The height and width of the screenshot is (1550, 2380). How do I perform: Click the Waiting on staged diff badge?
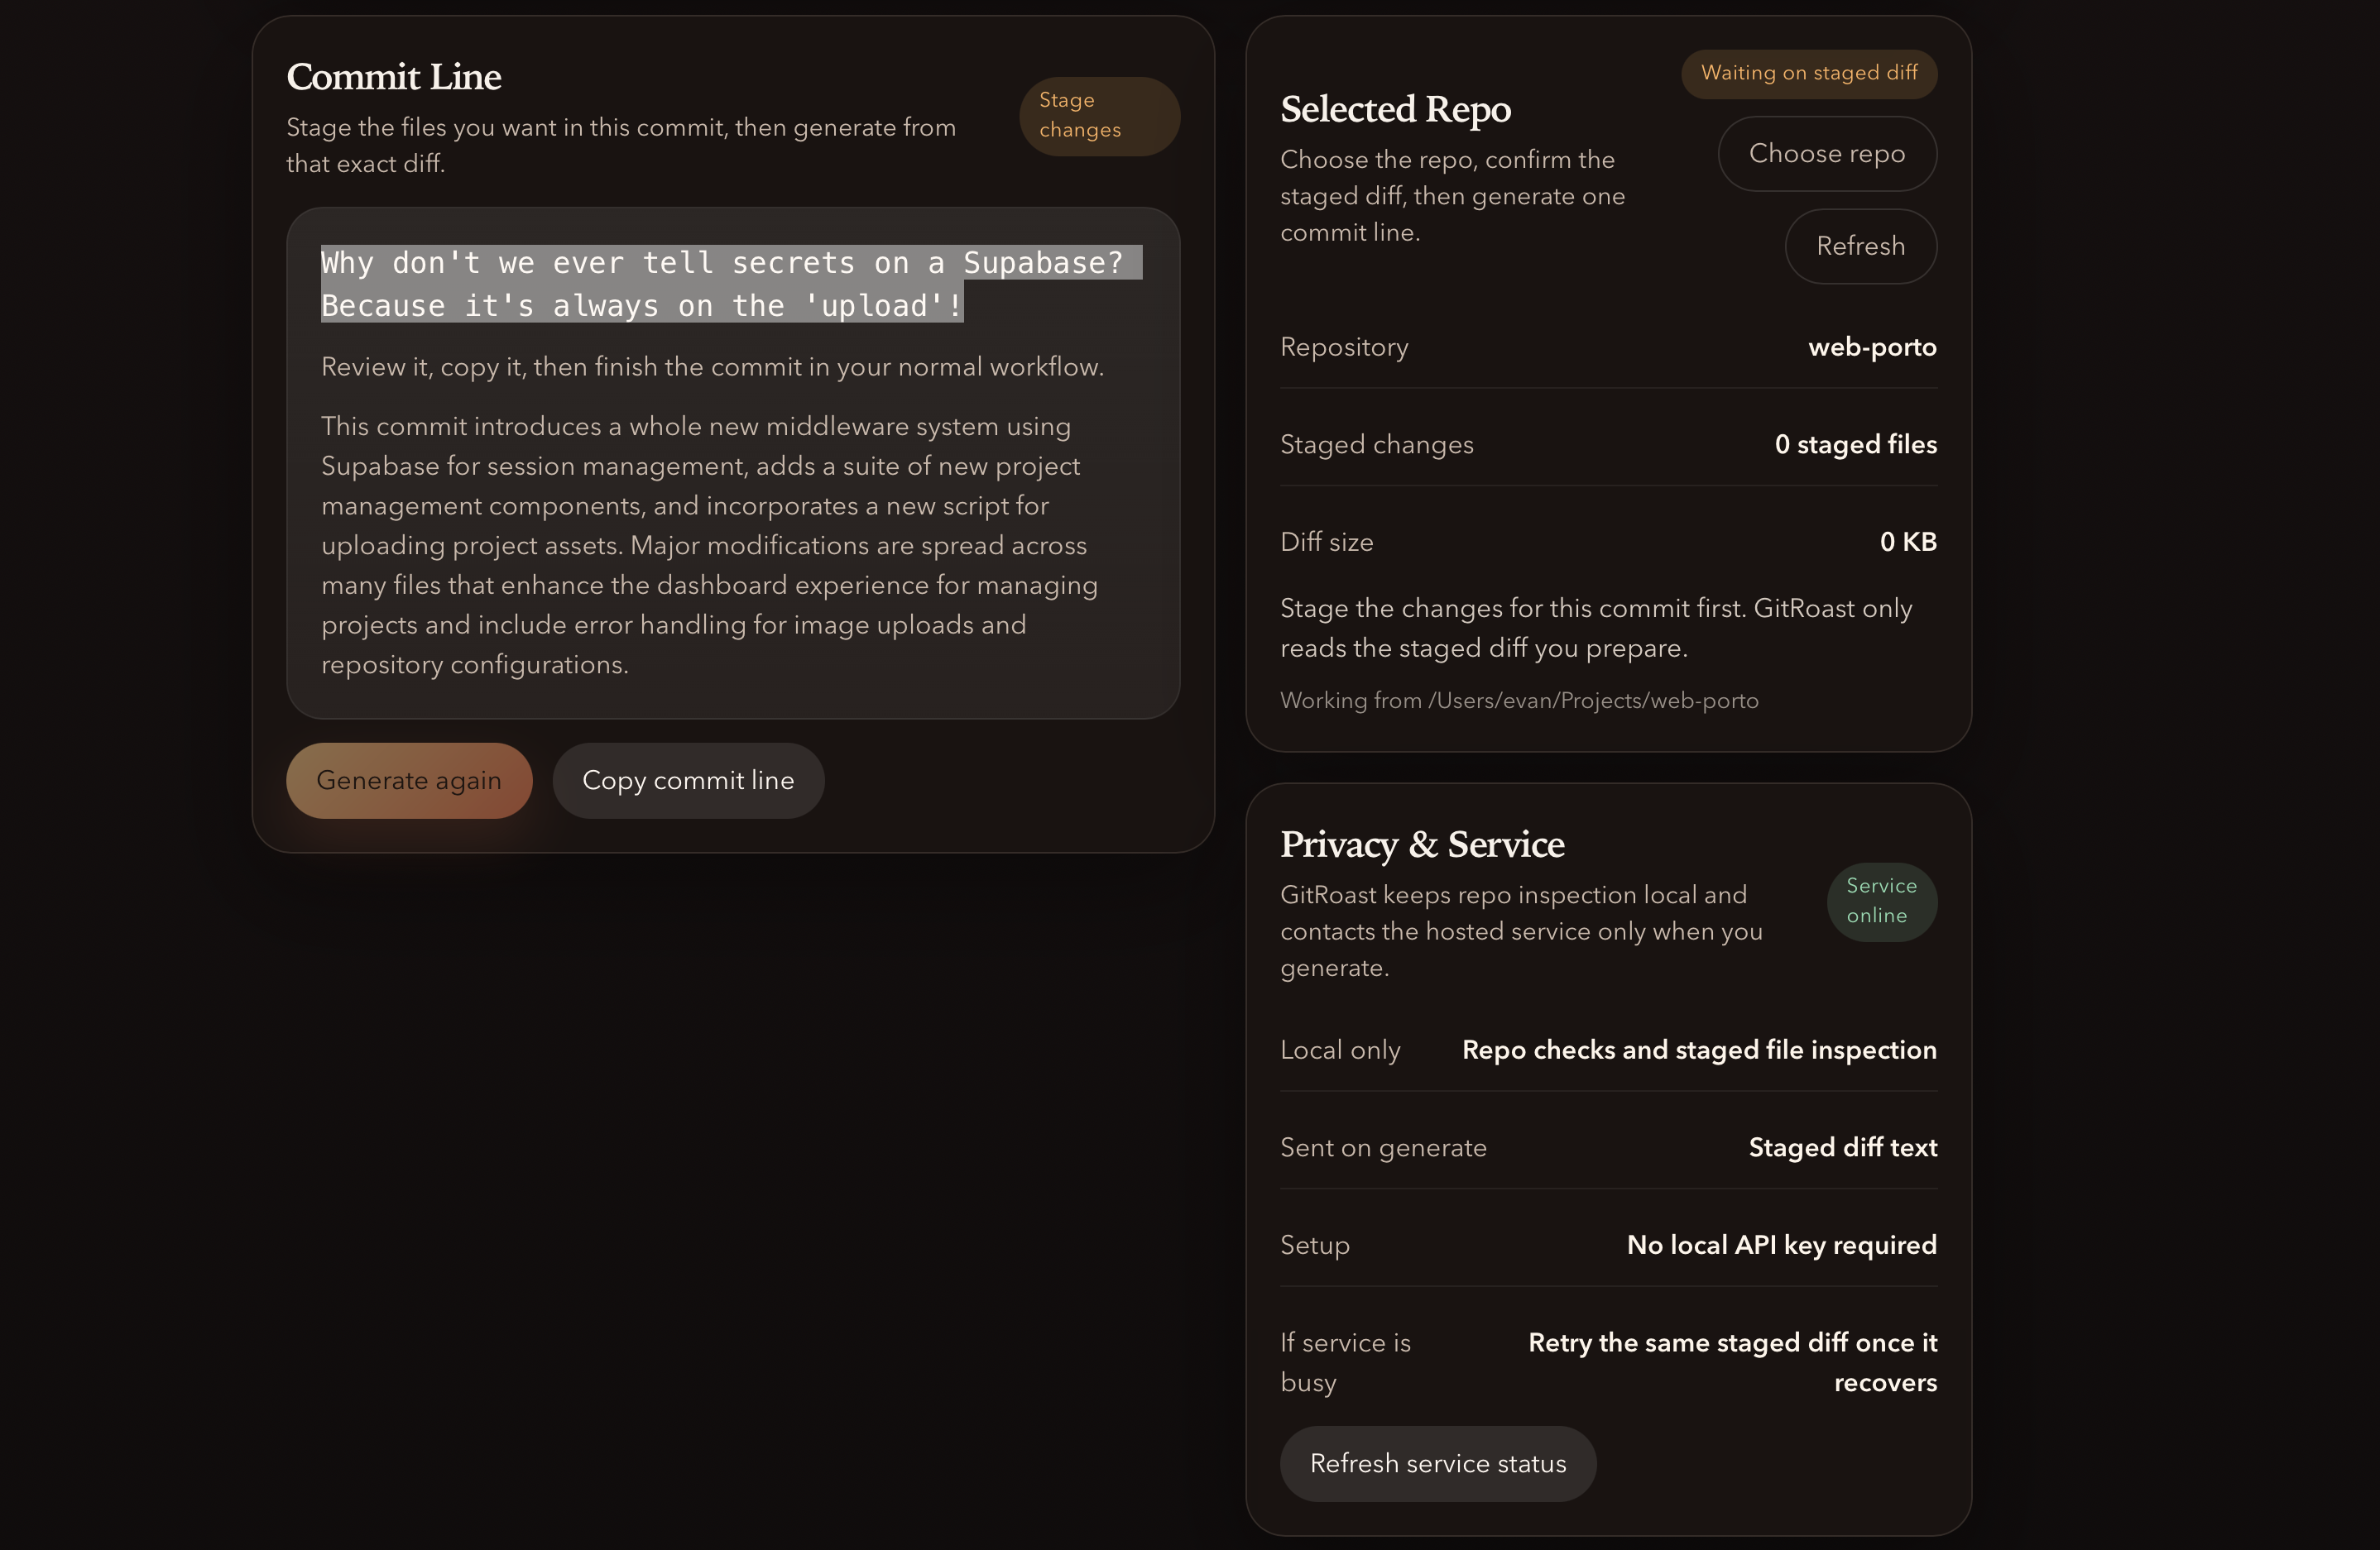point(1808,73)
